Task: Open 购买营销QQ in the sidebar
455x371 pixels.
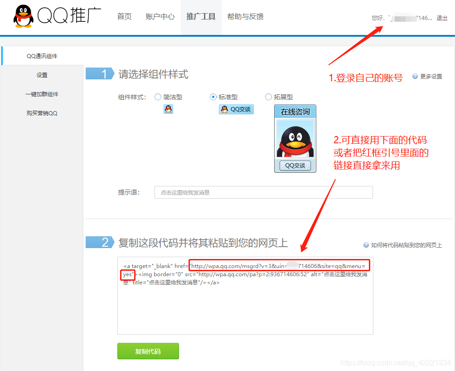Action: (42, 113)
